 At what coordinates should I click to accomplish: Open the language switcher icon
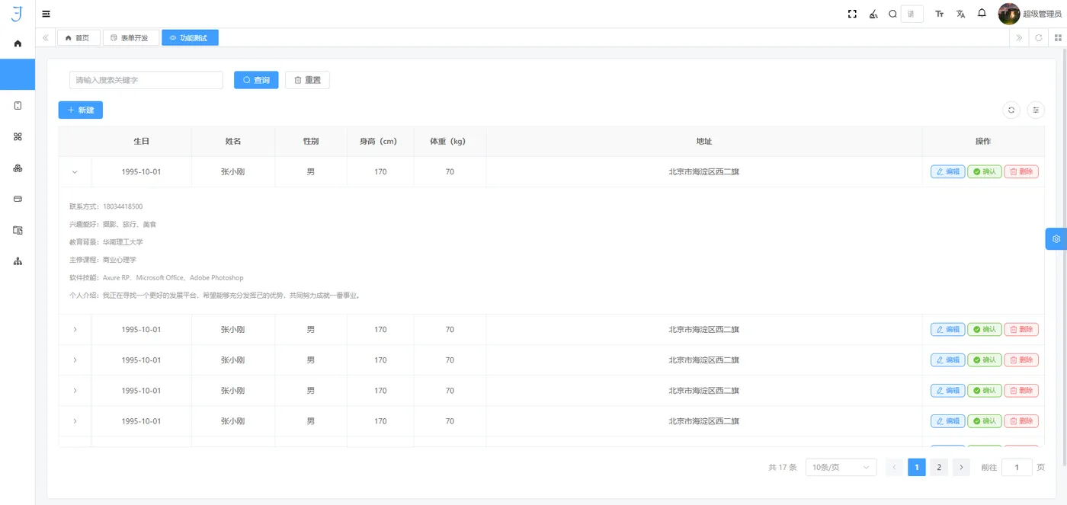(x=960, y=14)
